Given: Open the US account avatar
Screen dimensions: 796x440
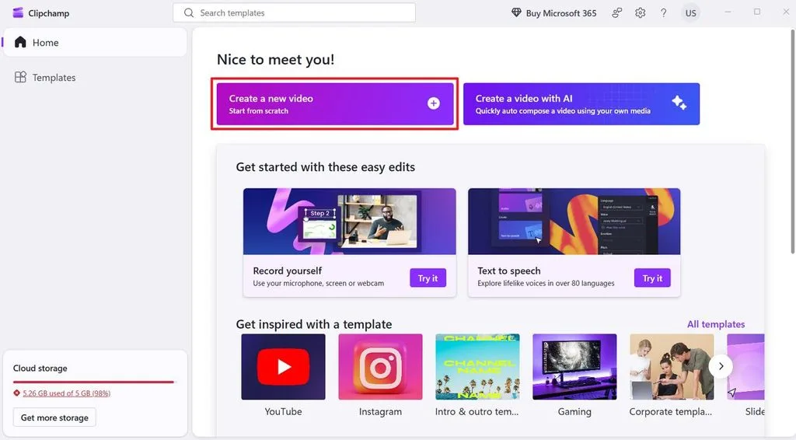Looking at the screenshot, I should click(x=690, y=13).
